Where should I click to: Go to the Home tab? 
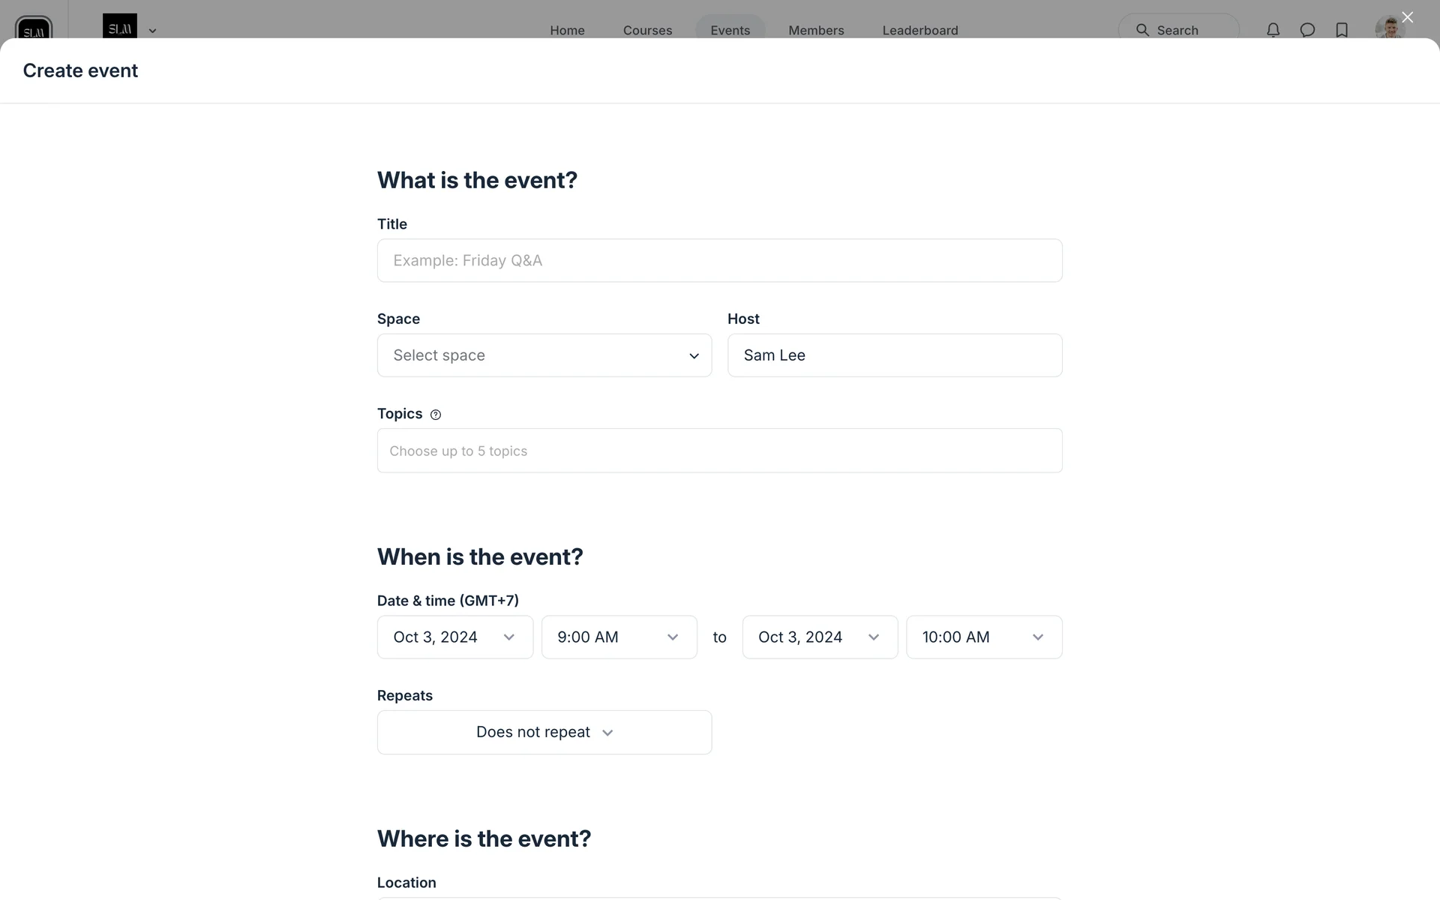point(567,30)
